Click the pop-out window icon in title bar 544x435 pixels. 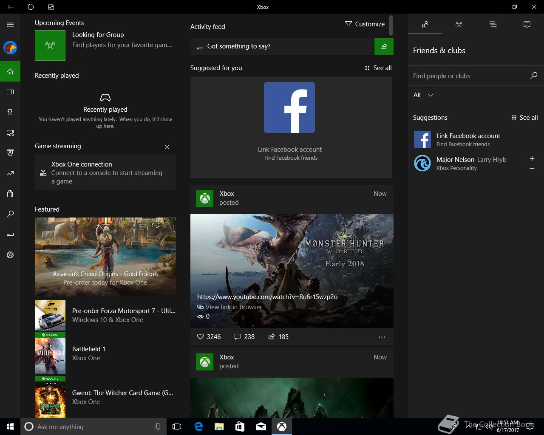pyautogui.click(x=51, y=7)
